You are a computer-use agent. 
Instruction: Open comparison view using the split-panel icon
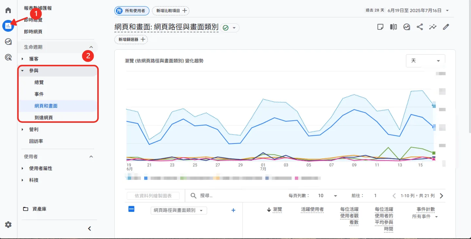[393, 27]
